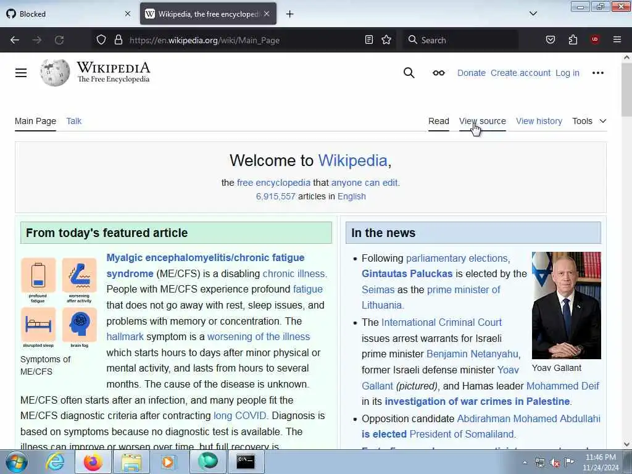This screenshot has width=632, height=474.
Task: Click the muted speaker tray icon
Action: [x=555, y=463]
